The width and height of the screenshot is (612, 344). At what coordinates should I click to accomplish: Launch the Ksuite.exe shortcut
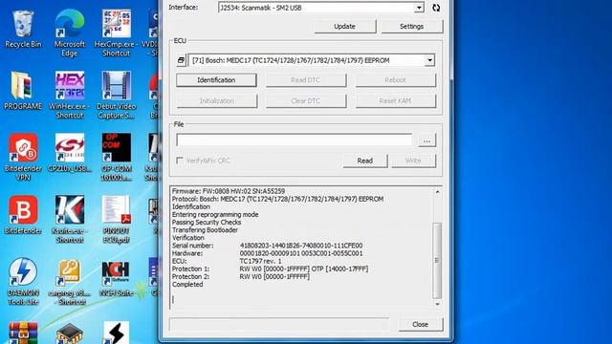[70, 220]
